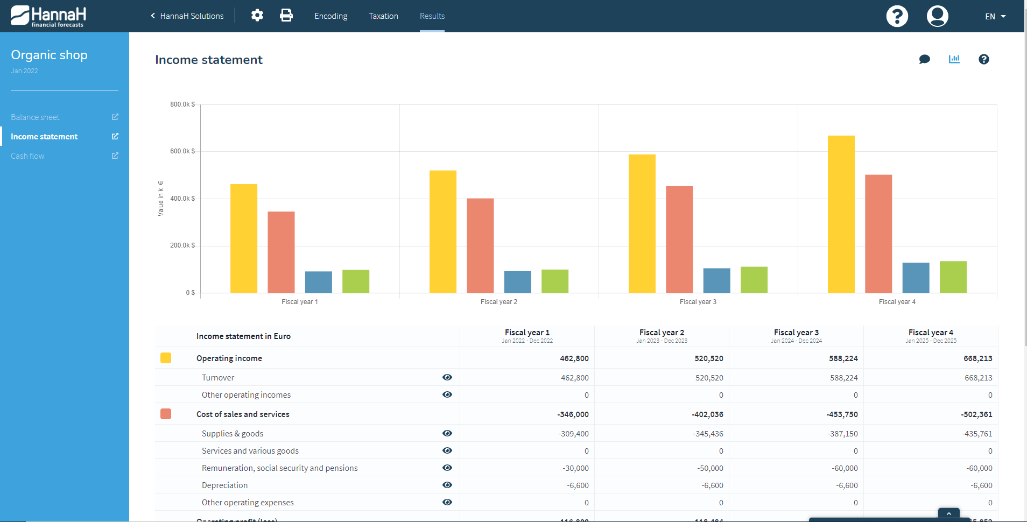
Task: Click the yellow Operating income swatch
Action: [166, 358]
